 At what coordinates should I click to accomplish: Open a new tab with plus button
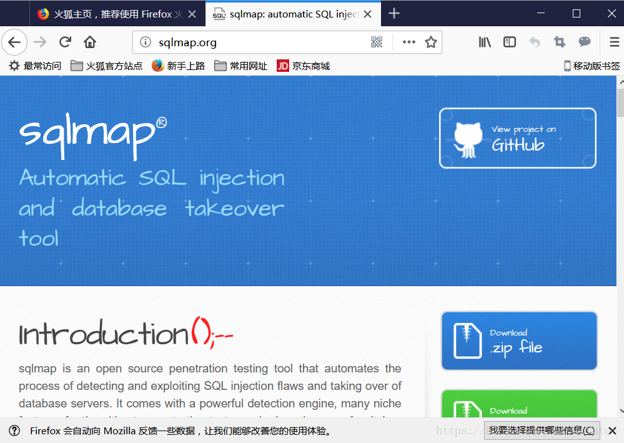(394, 14)
